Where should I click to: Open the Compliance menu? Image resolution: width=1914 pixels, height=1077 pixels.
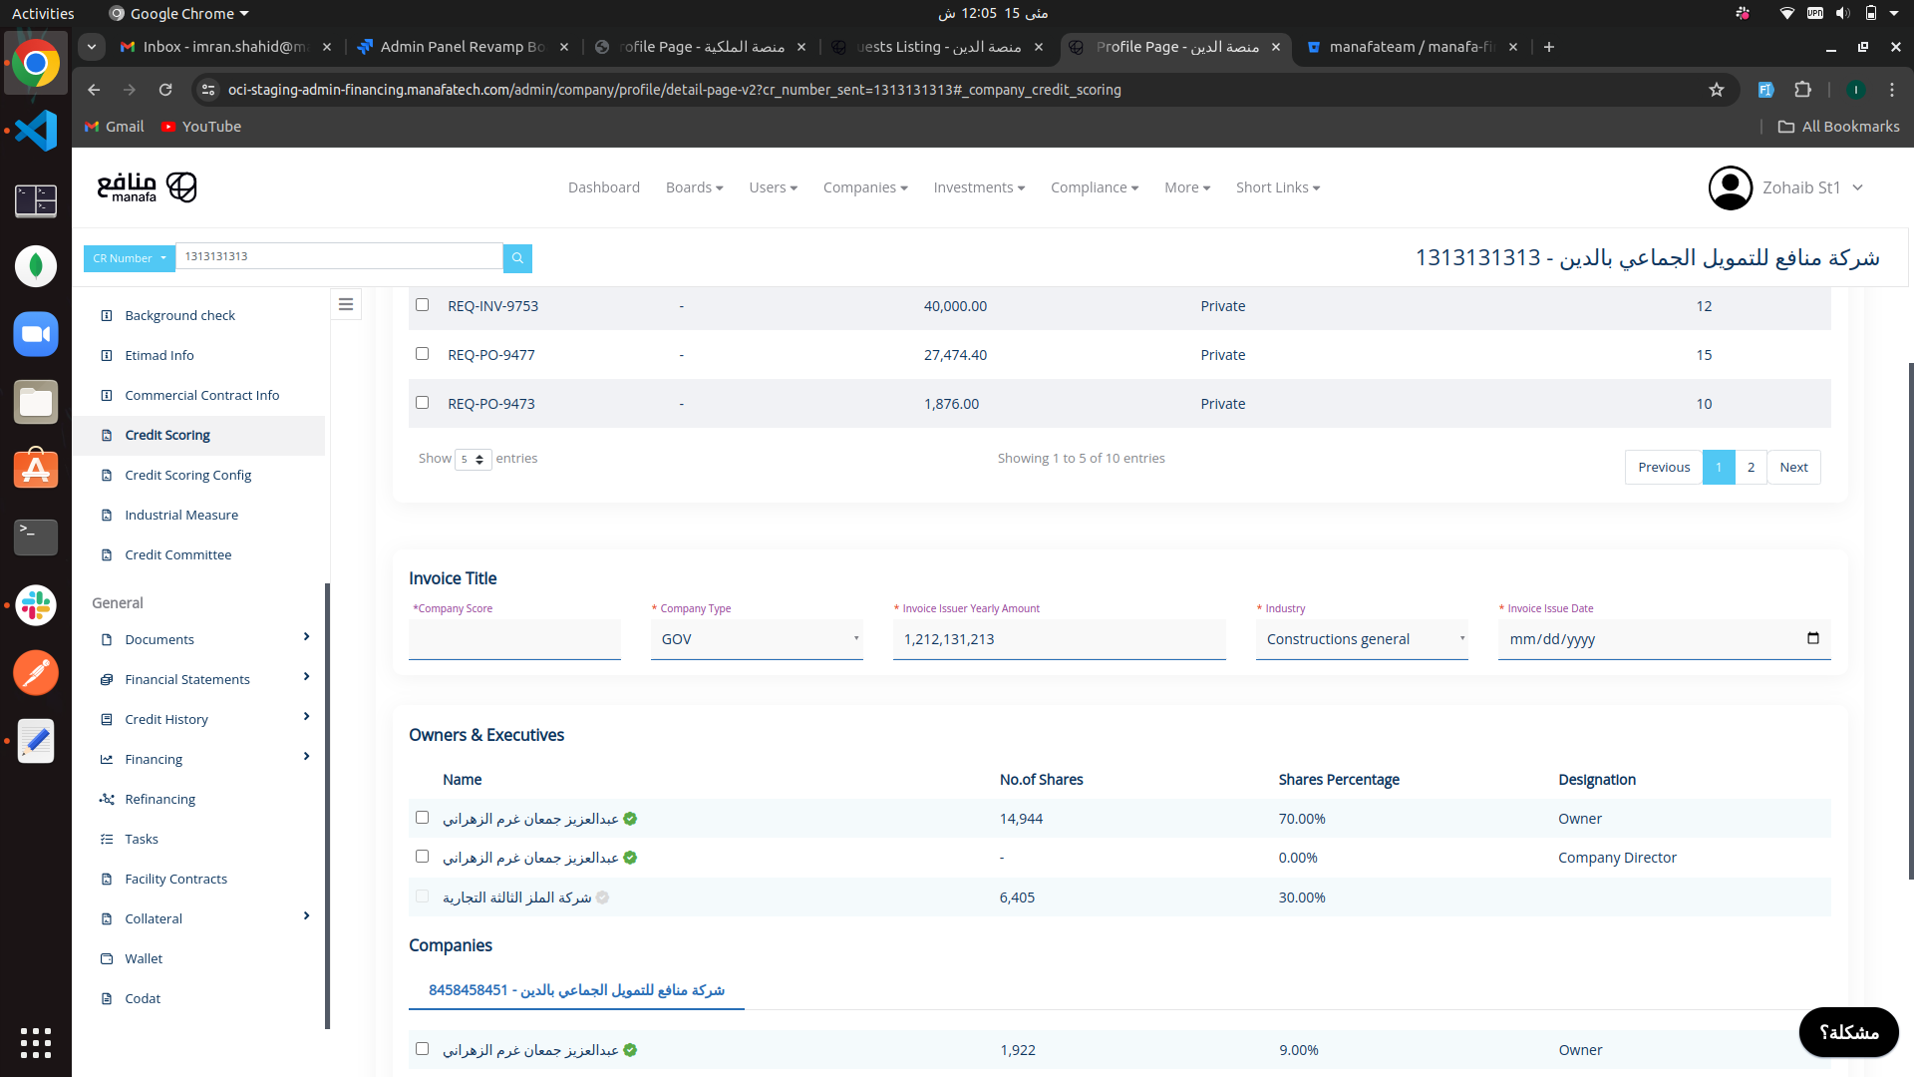coord(1095,187)
